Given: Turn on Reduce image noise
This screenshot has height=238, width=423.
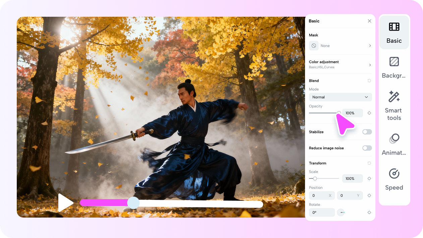Looking at the screenshot, I should coord(367,148).
